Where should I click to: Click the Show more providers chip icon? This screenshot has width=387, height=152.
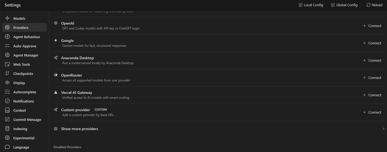pyautogui.click(x=56, y=129)
